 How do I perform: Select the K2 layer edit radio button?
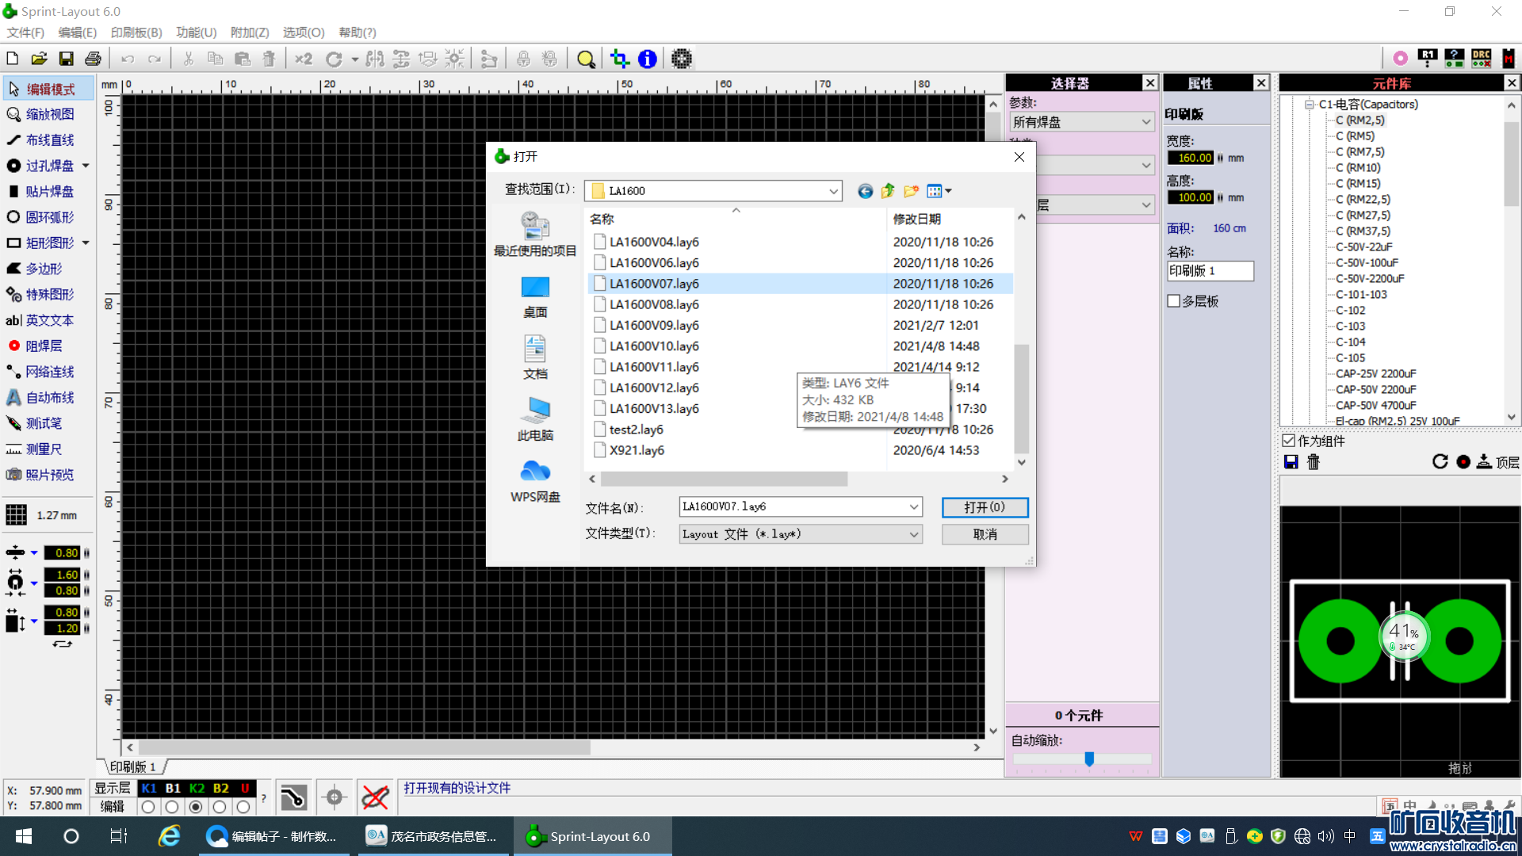coord(196,807)
